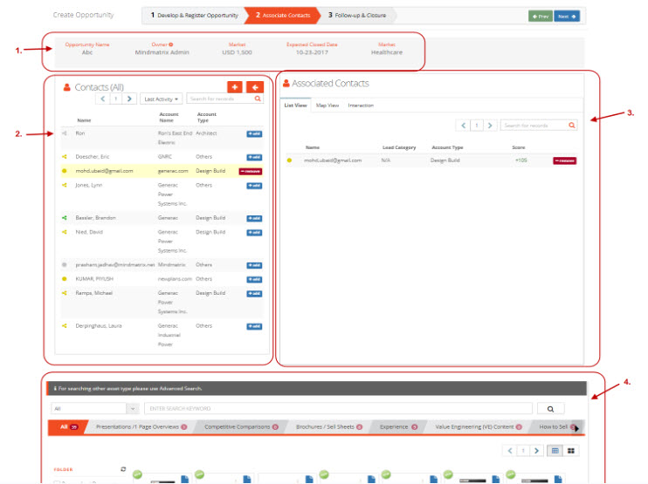Click the Lead Category column header
Screen dimensions: 648x484
click(x=399, y=147)
